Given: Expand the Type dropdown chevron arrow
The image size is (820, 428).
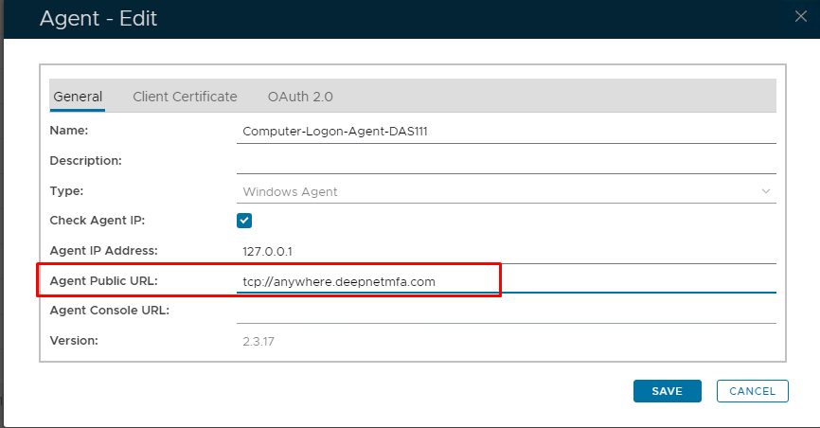Looking at the screenshot, I should 766,191.
